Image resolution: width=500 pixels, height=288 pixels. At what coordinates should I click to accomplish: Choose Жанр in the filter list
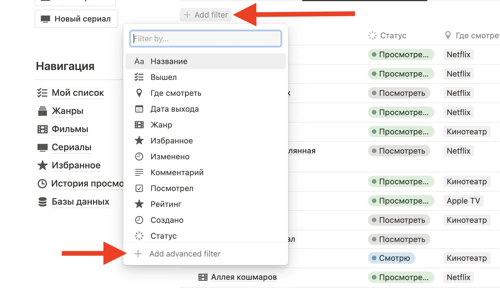click(206, 125)
